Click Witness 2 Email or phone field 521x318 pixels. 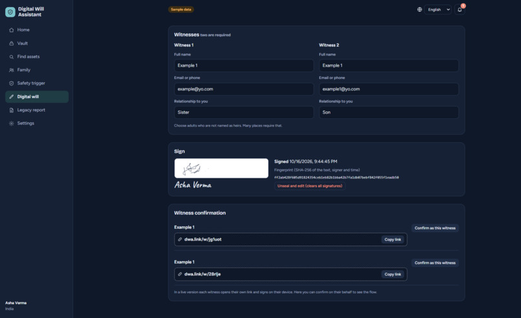(388, 89)
